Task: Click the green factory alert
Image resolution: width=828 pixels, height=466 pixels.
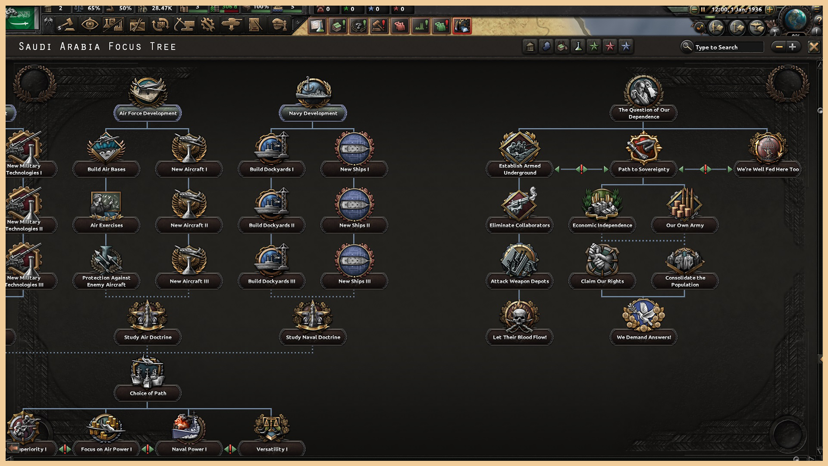Action: (x=338, y=26)
